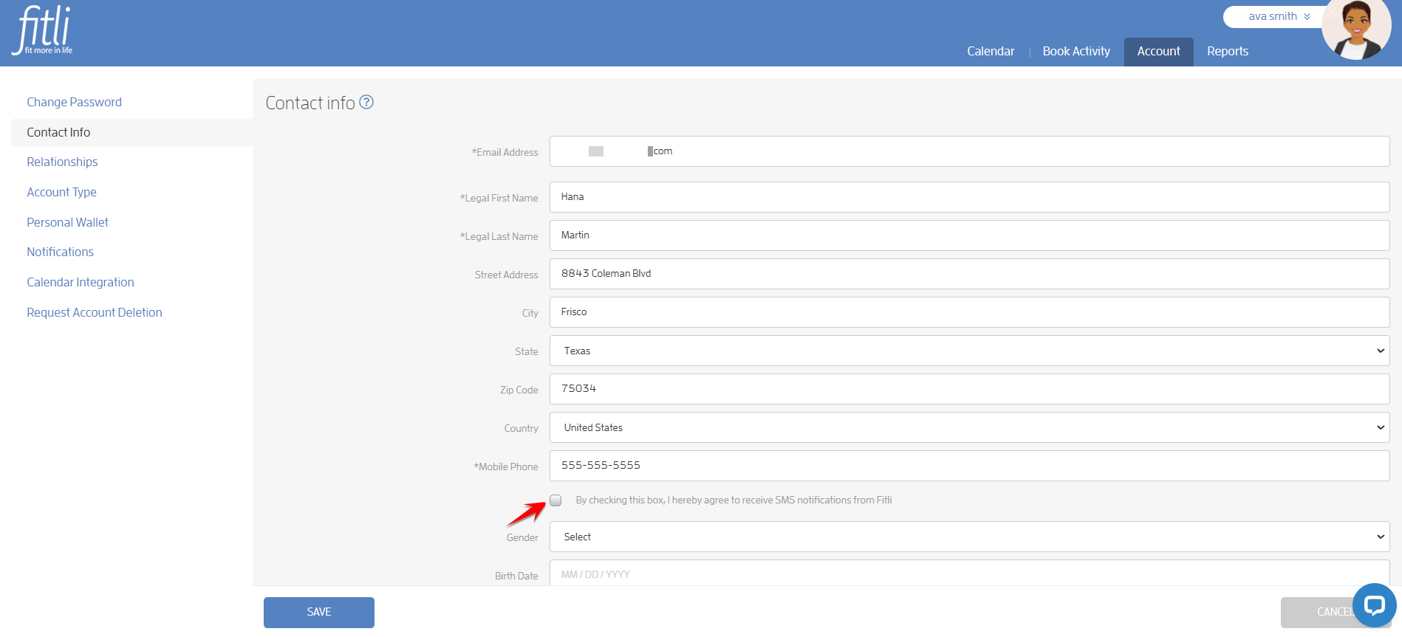The width and height of the screenshot is (1402, 637).
Task: Expand the ava smith user menu
Action: click(x=1279, y=16)
